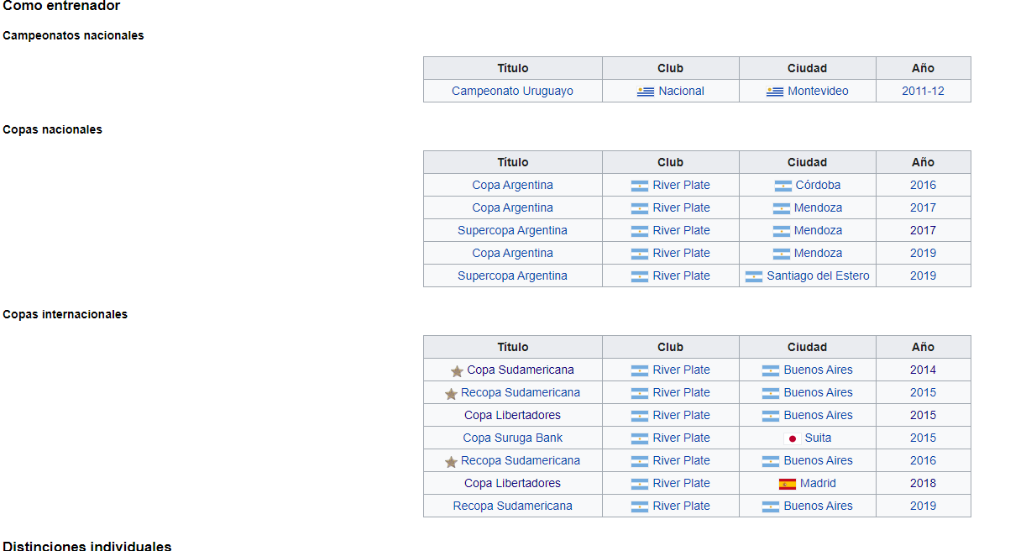
Task: Open Supercopa Argentina in the Santiago del Estero row
Action: (512, 275)
